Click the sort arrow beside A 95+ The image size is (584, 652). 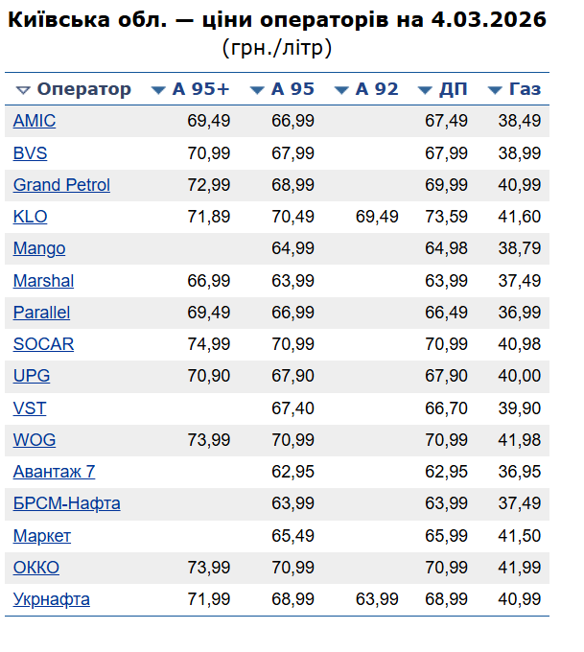pos(158,90)
